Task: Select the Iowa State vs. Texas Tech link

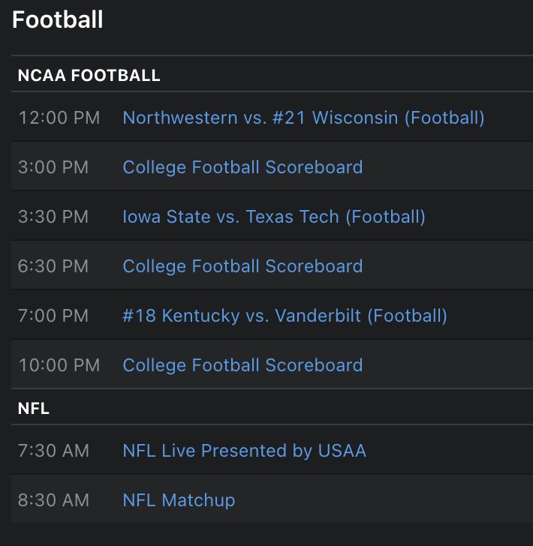Action: [x=274, y=217]
